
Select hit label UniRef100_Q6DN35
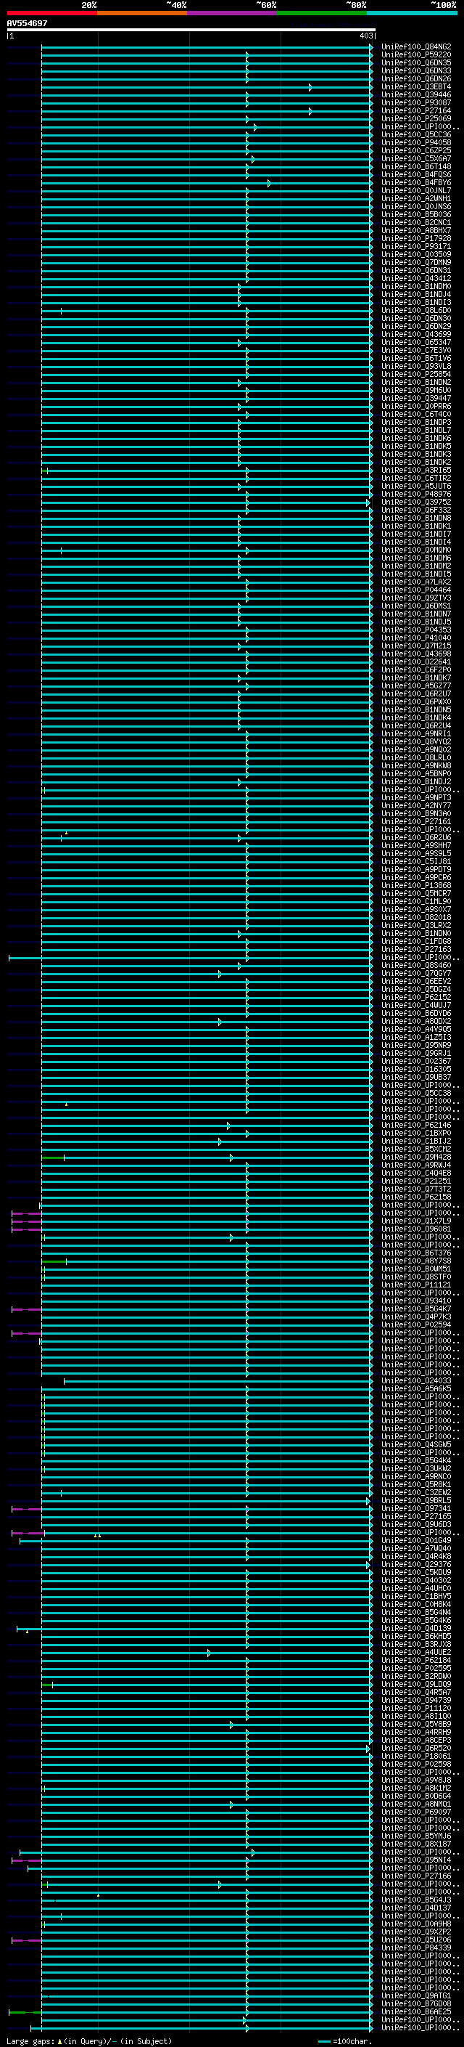(x=416, y=62)
